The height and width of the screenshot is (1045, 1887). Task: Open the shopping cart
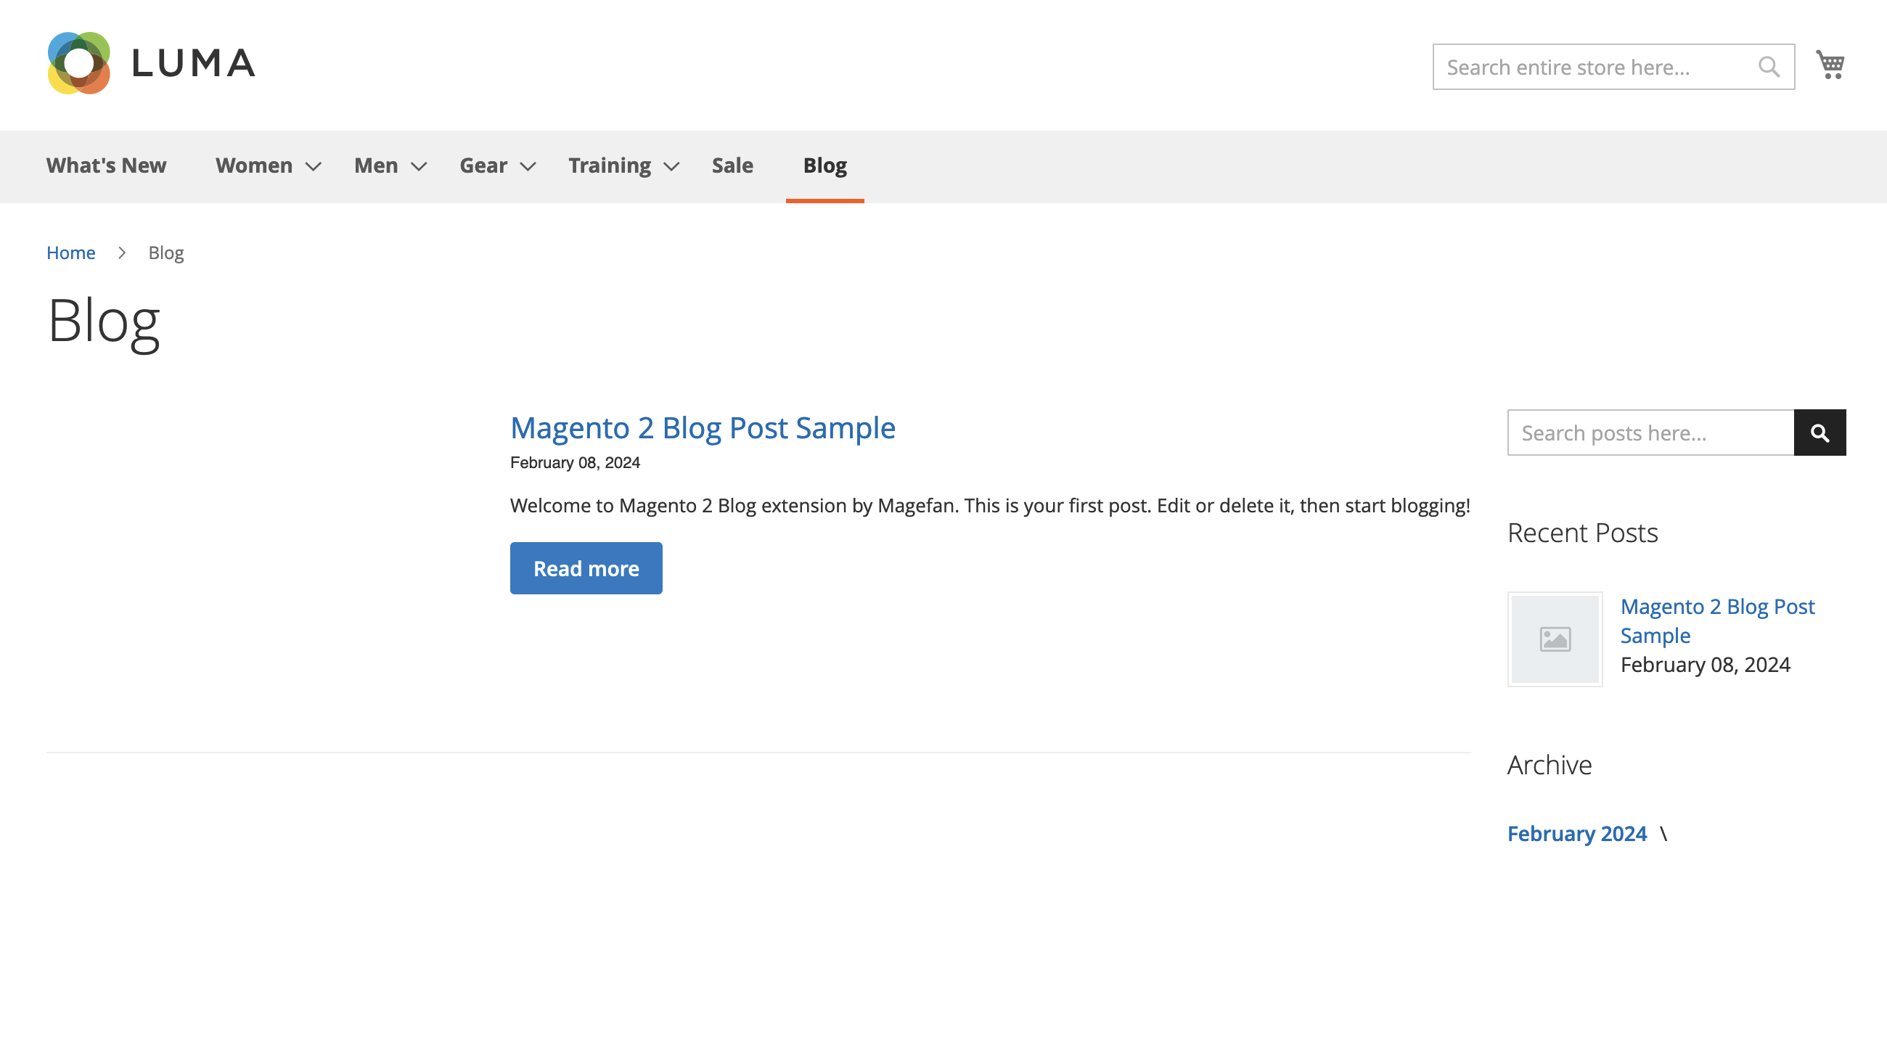(1829, 65)
